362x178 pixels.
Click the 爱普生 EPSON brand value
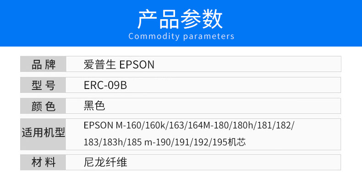119,65
